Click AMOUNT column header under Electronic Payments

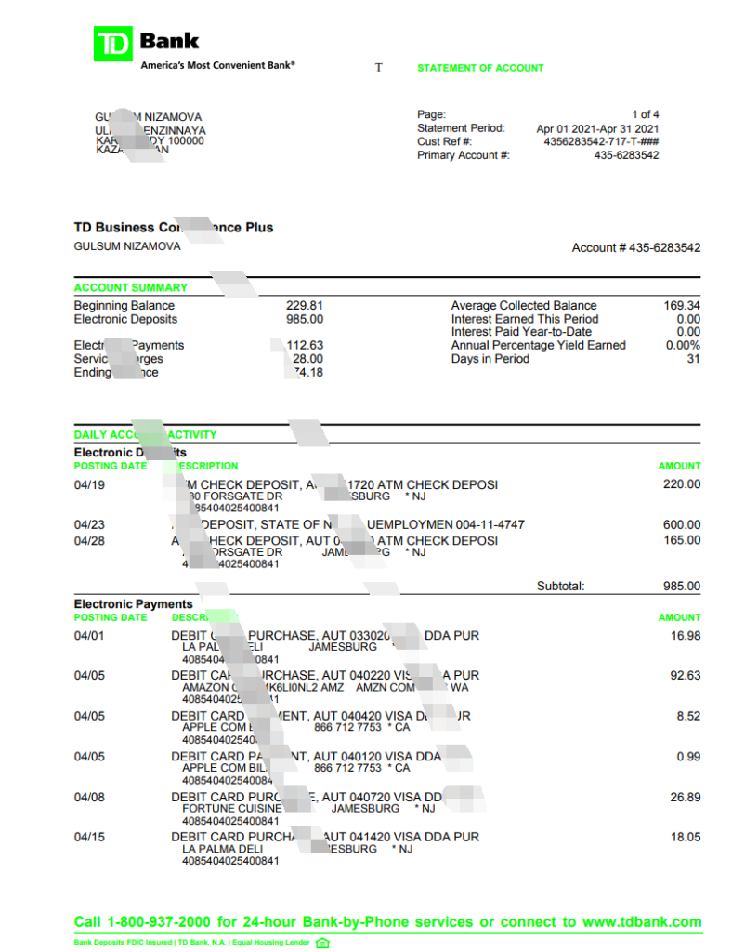679,617
